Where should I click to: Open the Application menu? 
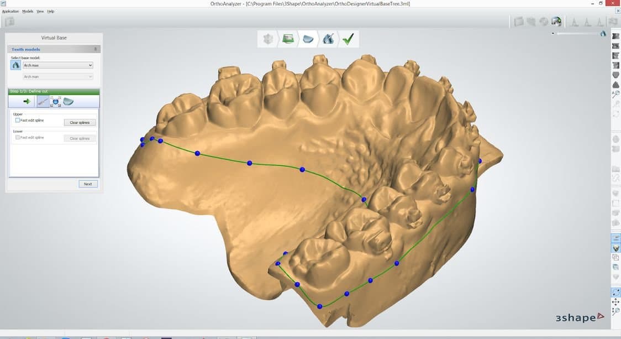(x=10, y=11)
